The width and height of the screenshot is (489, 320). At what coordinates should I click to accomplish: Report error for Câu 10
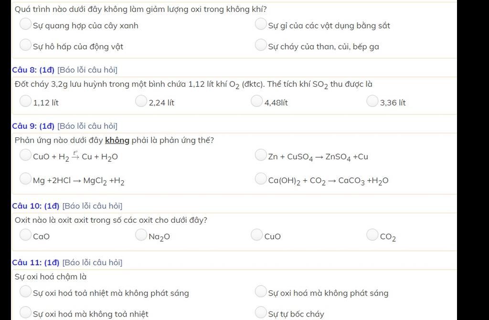click(92, 206)
